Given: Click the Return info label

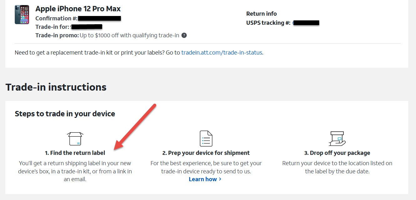Looking at the screenshot, I should [x=261, y=13].
